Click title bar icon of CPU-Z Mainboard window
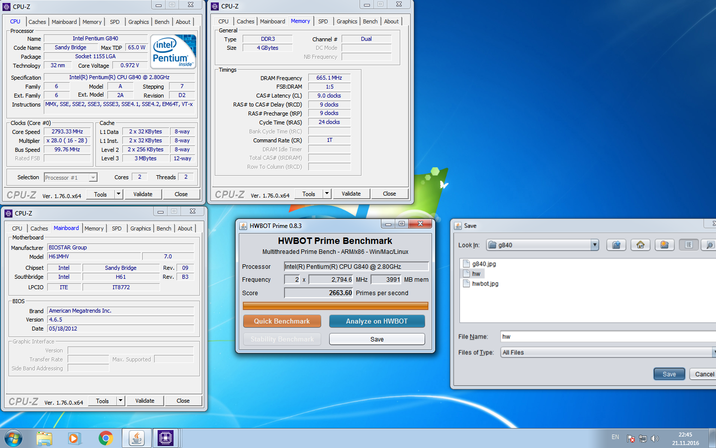Viewport: 716px width, 448px height. [x=8, y=213]
